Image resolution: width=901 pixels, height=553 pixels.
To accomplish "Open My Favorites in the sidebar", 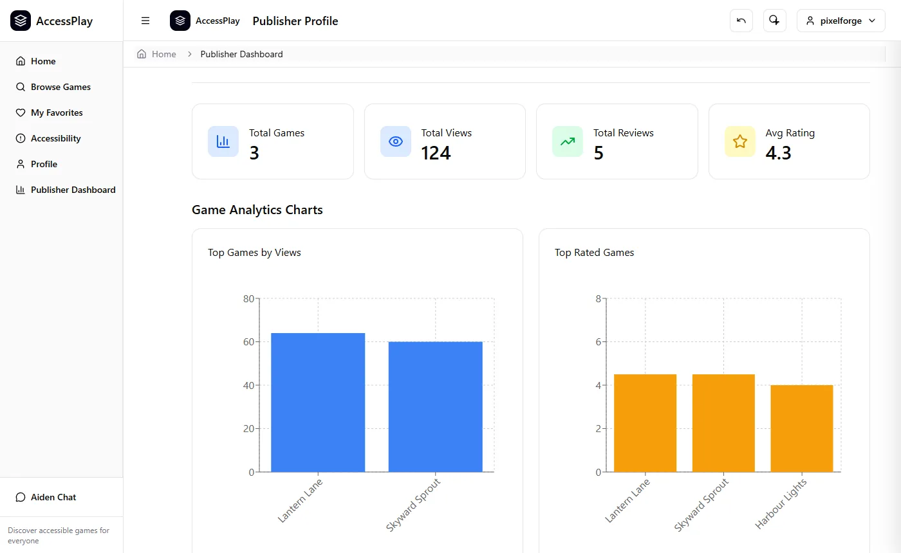I will [x=61, y=113].
